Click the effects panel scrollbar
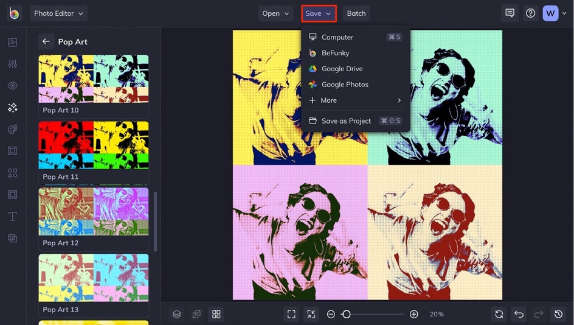Screen dimensions: 574x325 tap(155, 222)
